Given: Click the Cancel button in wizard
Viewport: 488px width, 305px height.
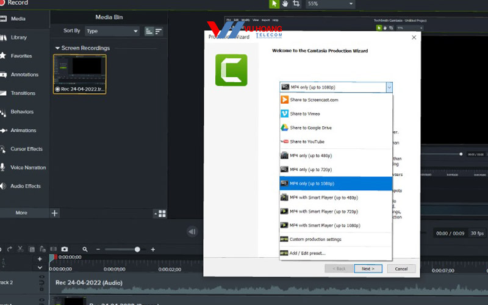Looking at the screenshot, I should pyautogui.click(x=401, y=268).
